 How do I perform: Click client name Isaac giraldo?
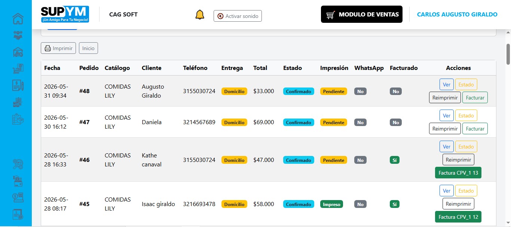pyautogui.click(x=158, y=204)
